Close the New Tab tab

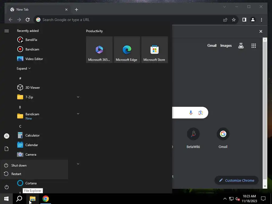pos(66,10)
